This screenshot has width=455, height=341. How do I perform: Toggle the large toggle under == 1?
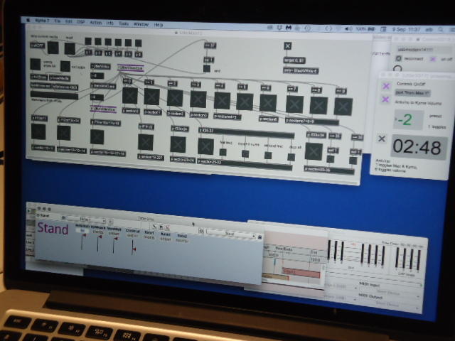pyautogui.click(x=151, y=97)
